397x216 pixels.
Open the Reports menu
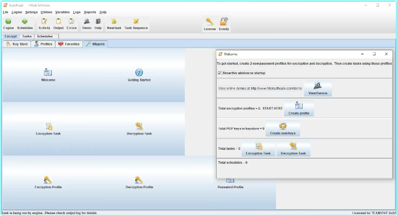pyautogui.click(x=90, y=12)
